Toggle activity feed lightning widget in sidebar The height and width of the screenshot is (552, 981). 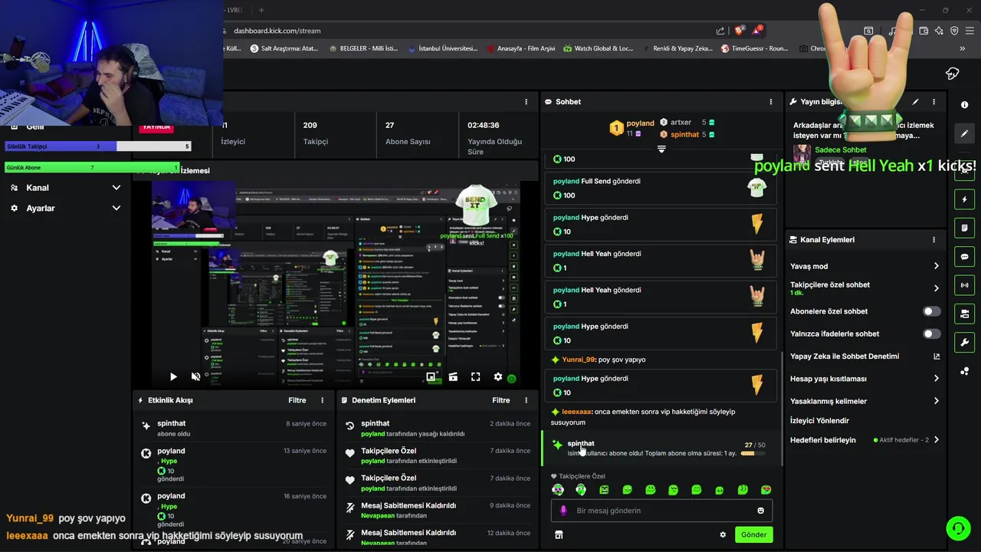pos(964,199)
